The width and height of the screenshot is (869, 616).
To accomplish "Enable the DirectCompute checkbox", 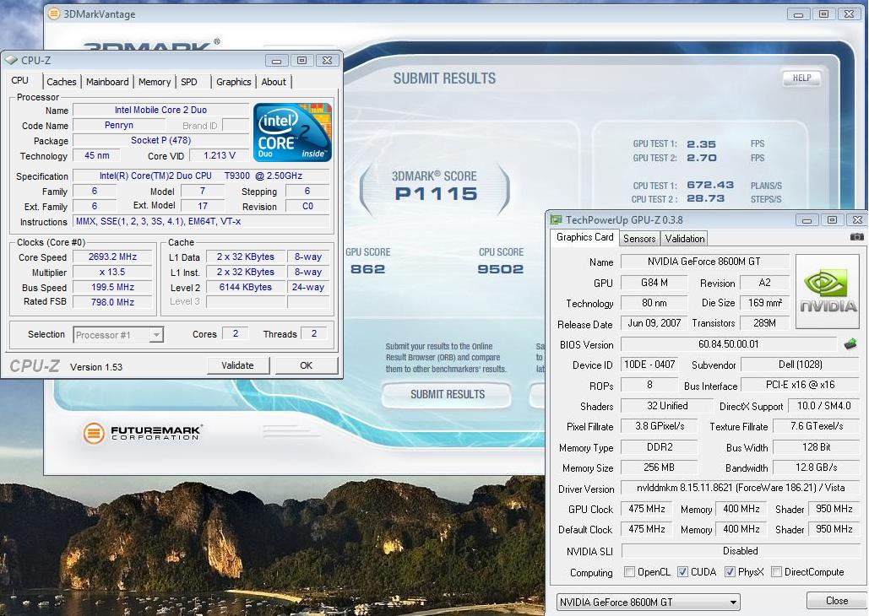I will [x=776, y=571].
